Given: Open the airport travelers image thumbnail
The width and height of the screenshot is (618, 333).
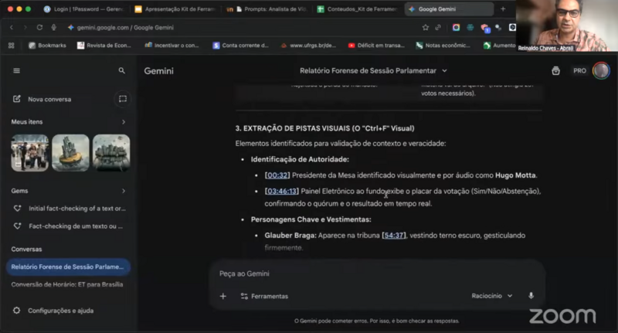Looking at the screenshot, I should pos(30,153).
